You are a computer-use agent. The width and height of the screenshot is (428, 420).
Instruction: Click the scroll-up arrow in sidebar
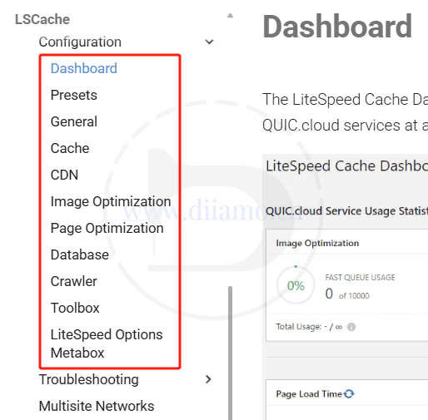pos(230,16)
